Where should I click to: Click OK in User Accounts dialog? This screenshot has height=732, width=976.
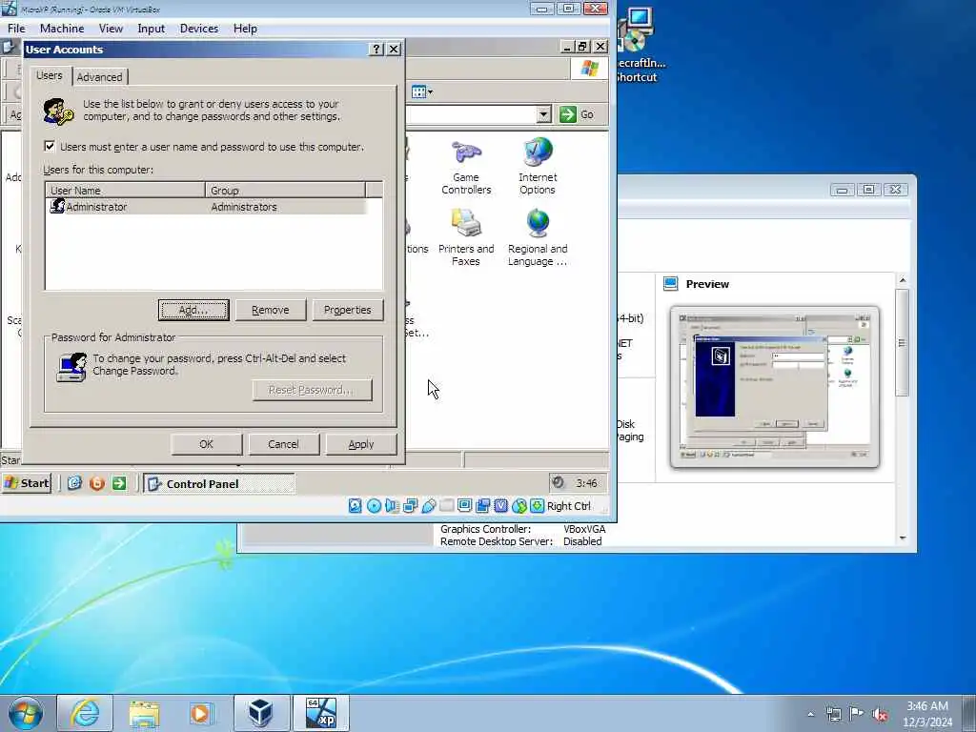(x=207, y=444)
